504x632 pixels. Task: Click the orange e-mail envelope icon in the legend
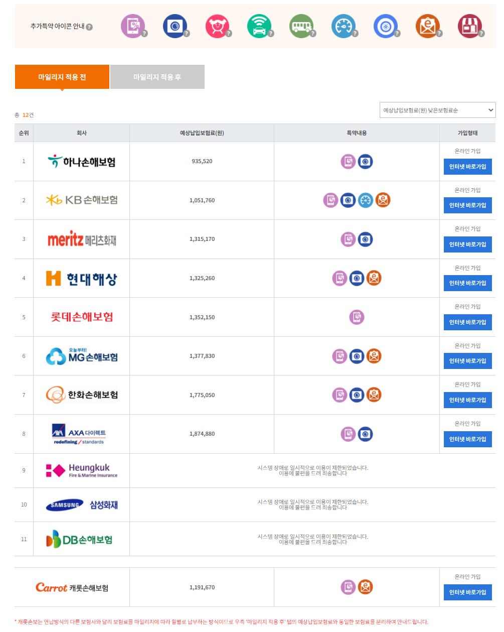pos(428,26)
